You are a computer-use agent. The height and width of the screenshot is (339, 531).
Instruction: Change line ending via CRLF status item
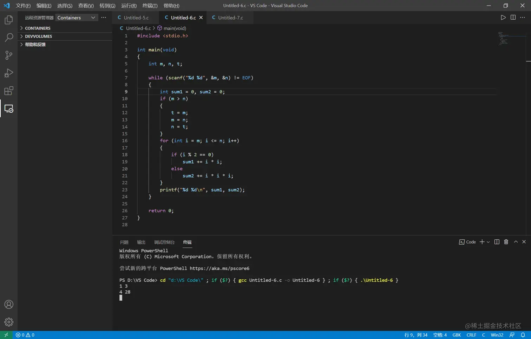tap(471, 335)
